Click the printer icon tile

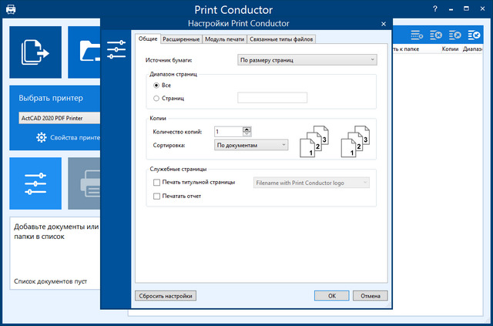pos(85,183)
